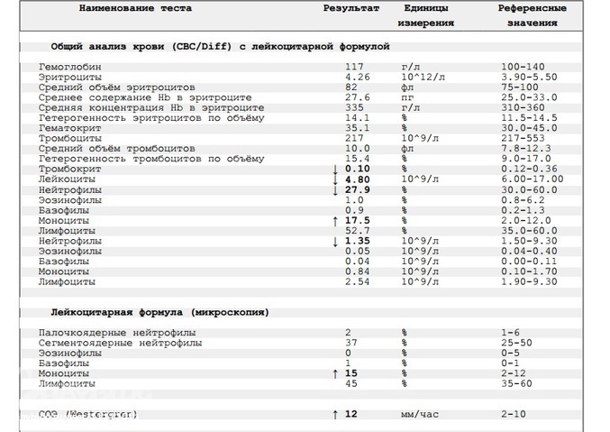Click the up arrow next to Моноциты 17.5

click(x=335, y=220)
